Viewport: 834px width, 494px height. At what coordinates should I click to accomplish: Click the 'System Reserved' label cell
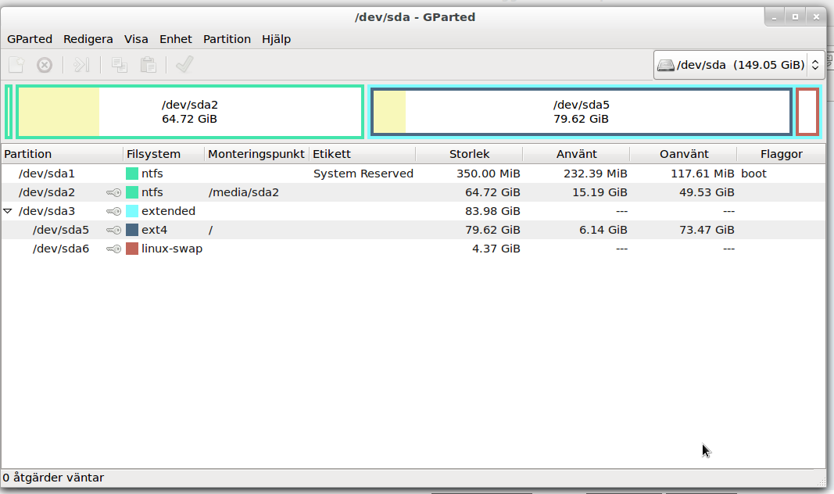click(x=363, y=174)
